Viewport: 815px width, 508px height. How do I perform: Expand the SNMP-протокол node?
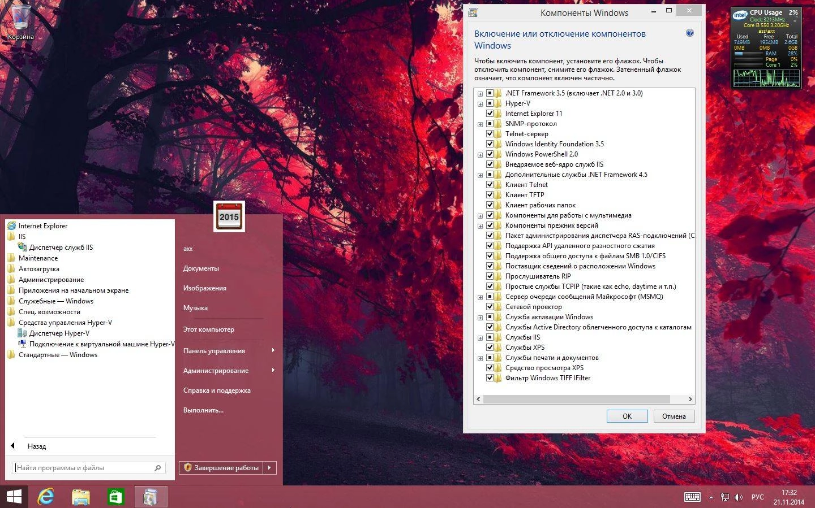click(480, 124)
